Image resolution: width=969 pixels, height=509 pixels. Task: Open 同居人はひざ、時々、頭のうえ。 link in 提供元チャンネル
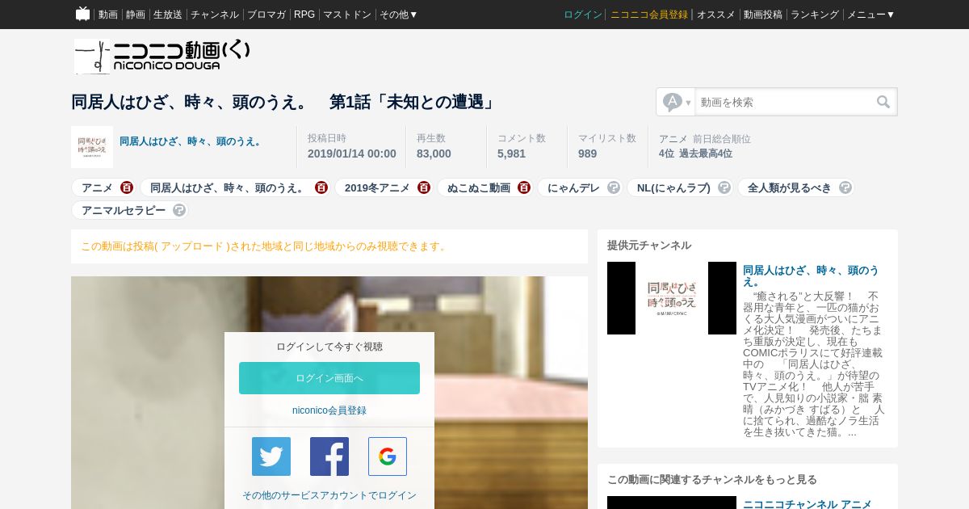811,276
